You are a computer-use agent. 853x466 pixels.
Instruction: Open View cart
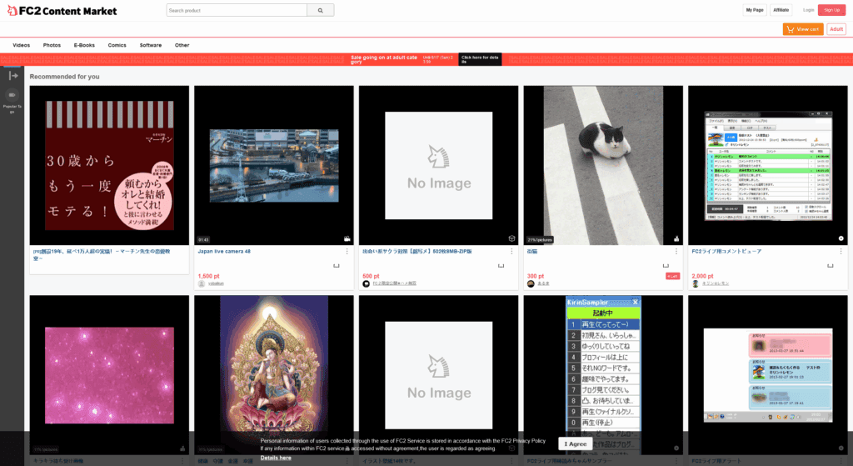pyautogui.click(x=803, y=29)
